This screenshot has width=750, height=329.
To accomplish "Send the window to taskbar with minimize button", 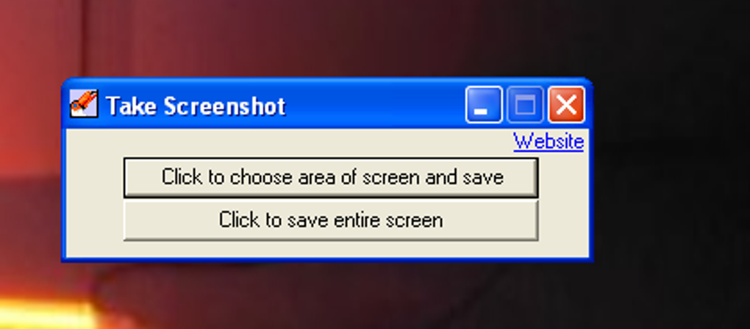I will pos(484,104).
